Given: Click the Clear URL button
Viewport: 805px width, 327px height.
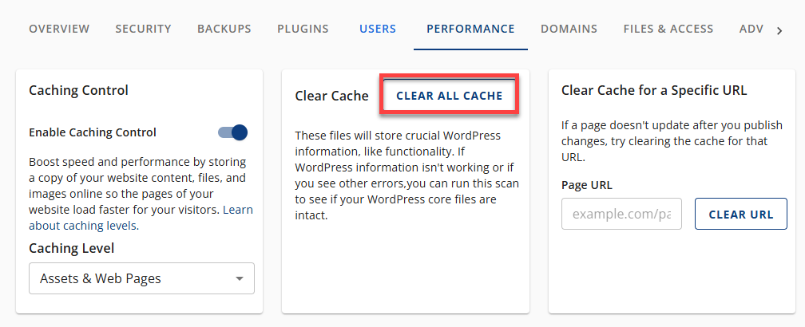Looking at the screenshot, I should click(741, 214).
